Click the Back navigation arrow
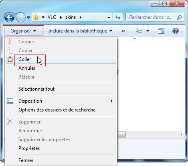This screenshot has height=166, width=188. [x=9, y=17]
